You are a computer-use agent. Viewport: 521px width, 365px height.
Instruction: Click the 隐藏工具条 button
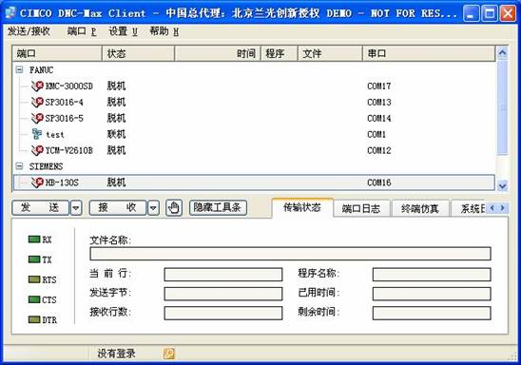[218, 208]
